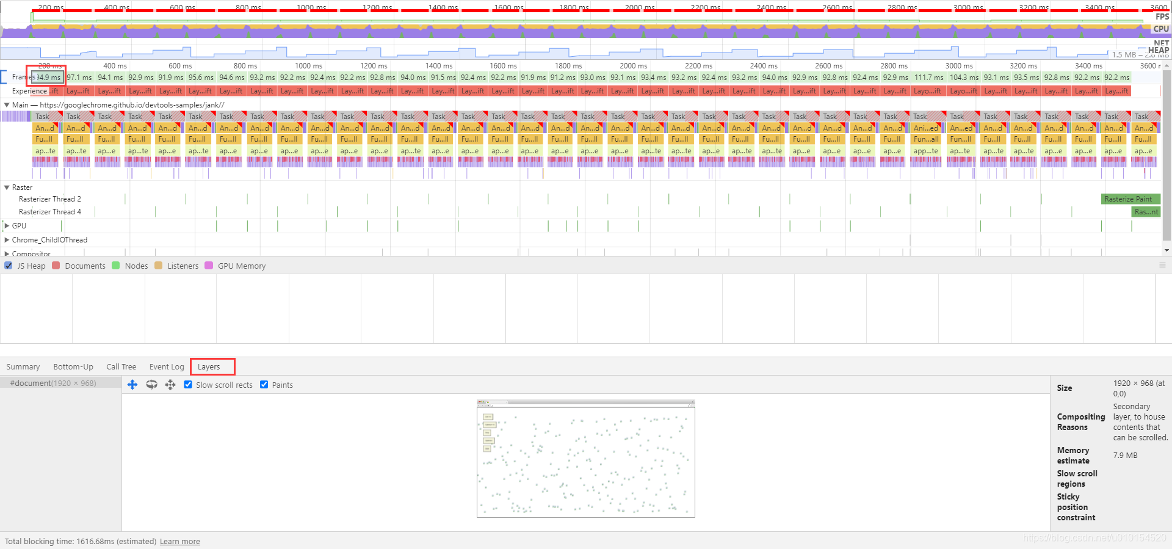The width and height of the screenshot is (1172, 549).
Task: Open the Event Log tab
Action: 167,366
